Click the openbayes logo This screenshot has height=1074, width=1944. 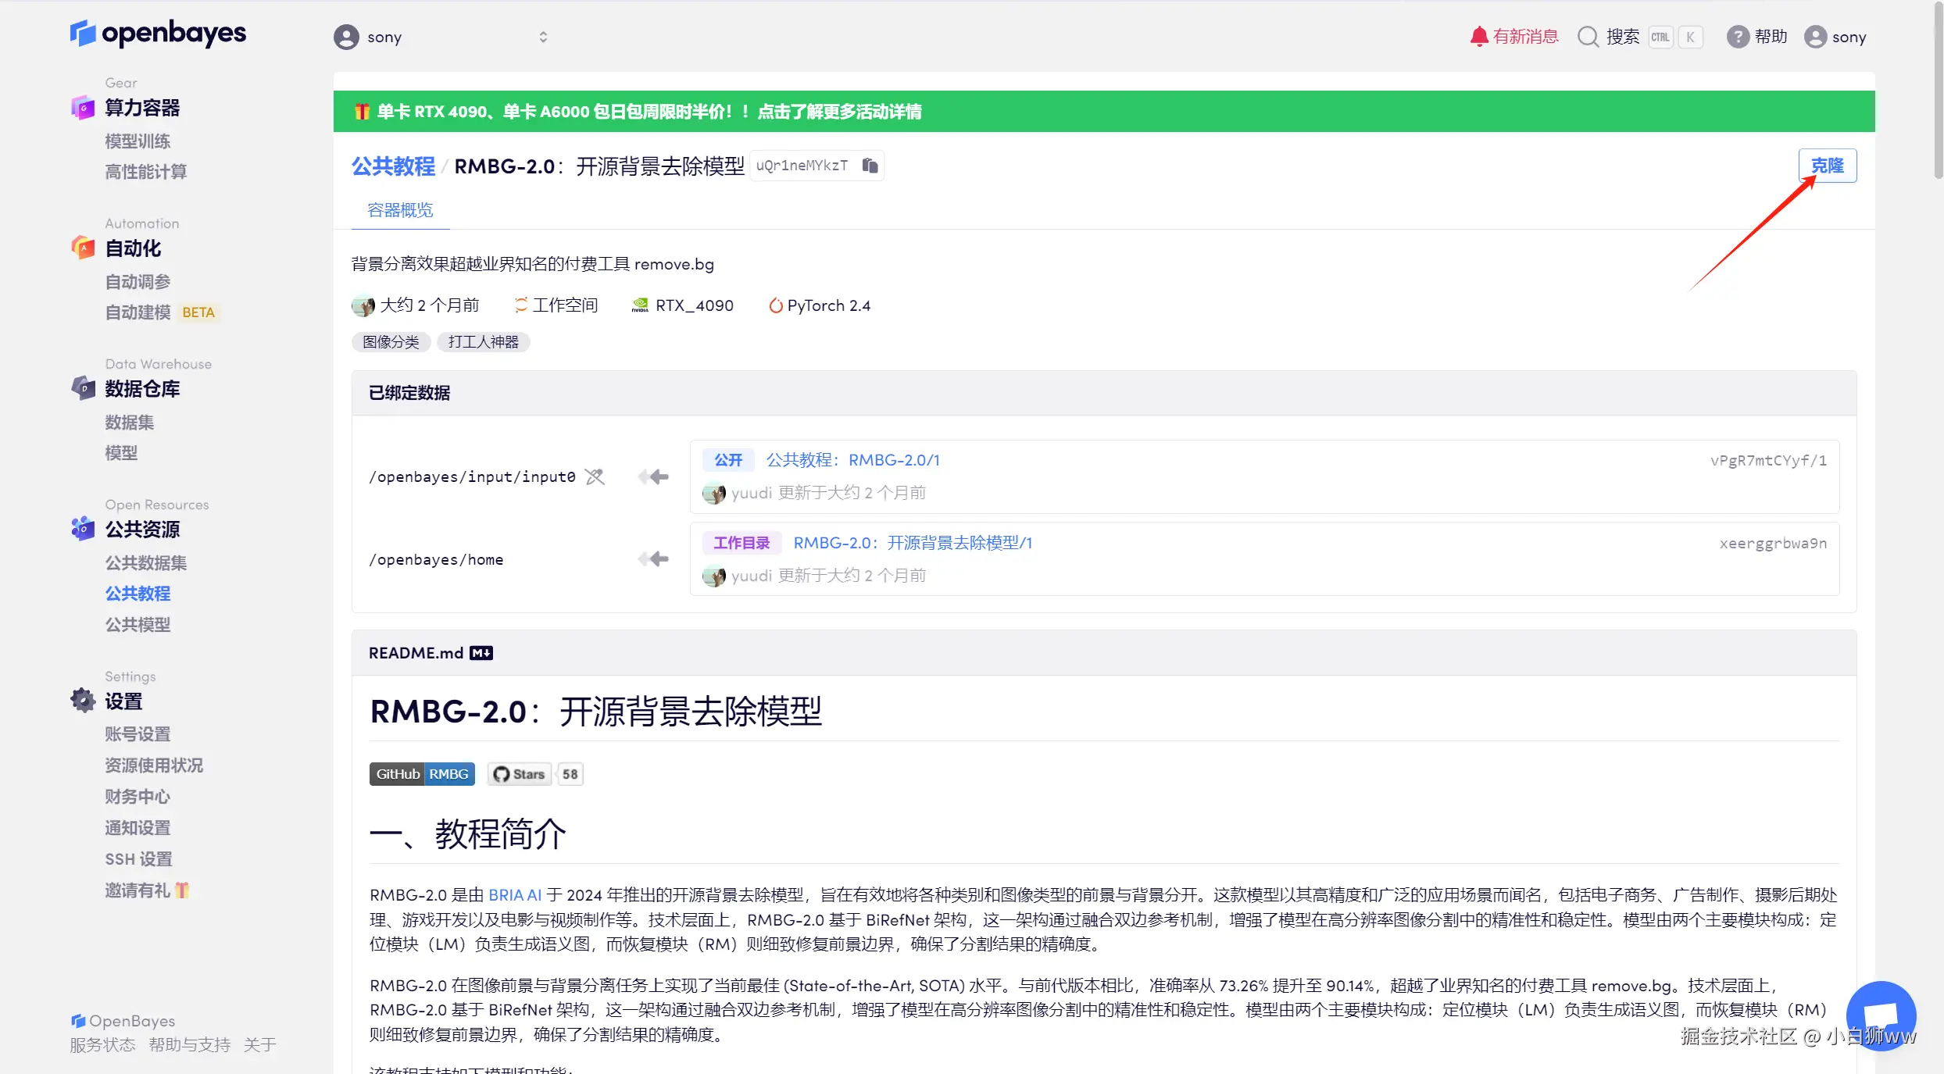(x=159, y=34)
